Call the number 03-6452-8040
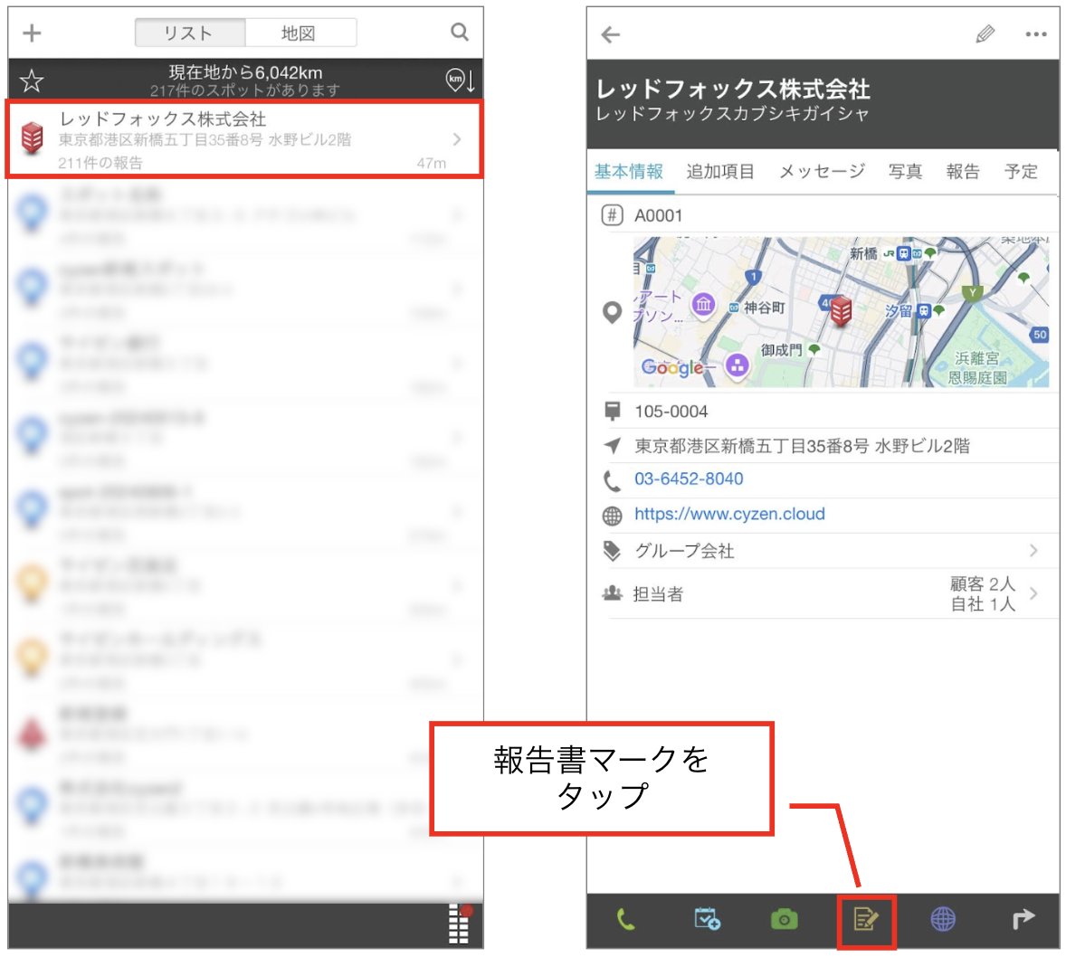 tap(689, 479)
